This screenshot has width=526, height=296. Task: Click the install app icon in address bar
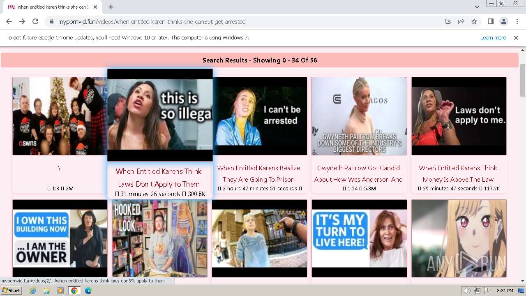point(448,21)
